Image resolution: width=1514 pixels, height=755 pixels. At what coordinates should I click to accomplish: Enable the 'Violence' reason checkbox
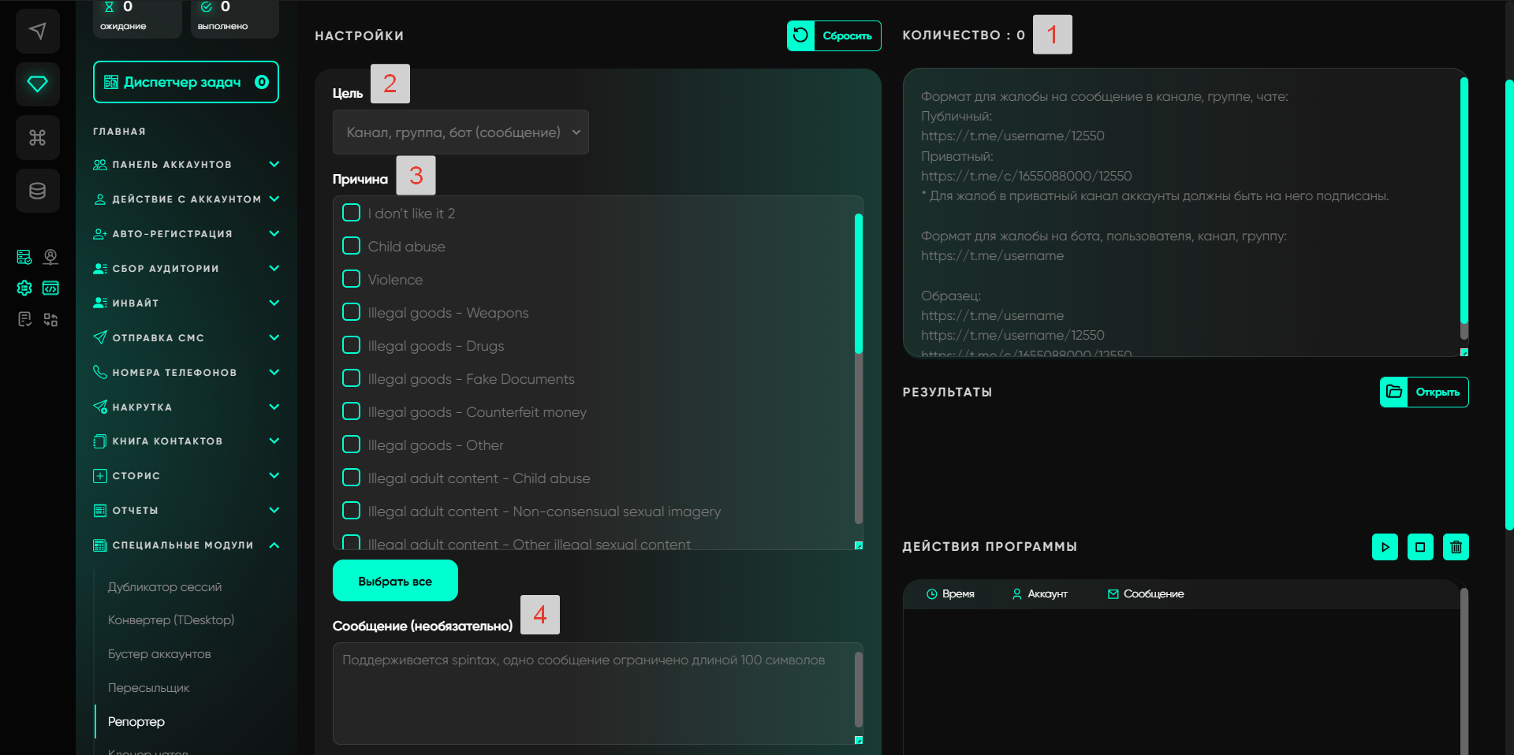[352, 279]
